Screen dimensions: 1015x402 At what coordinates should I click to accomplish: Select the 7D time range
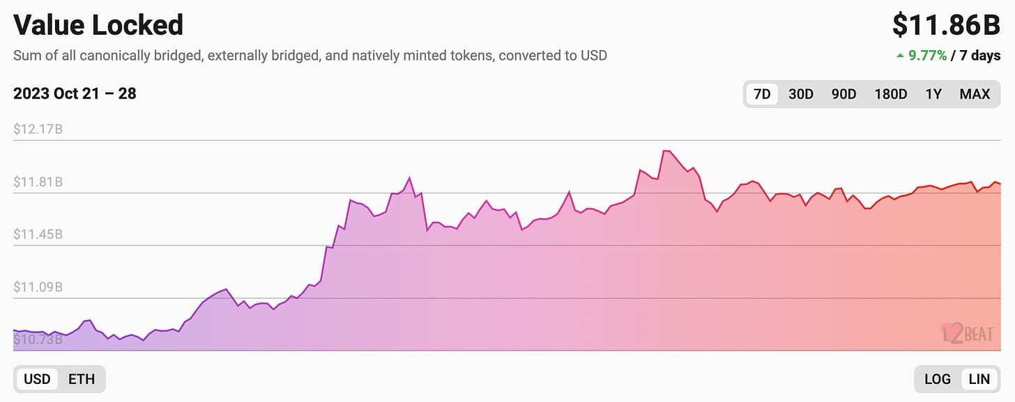(x=762, y=94)
